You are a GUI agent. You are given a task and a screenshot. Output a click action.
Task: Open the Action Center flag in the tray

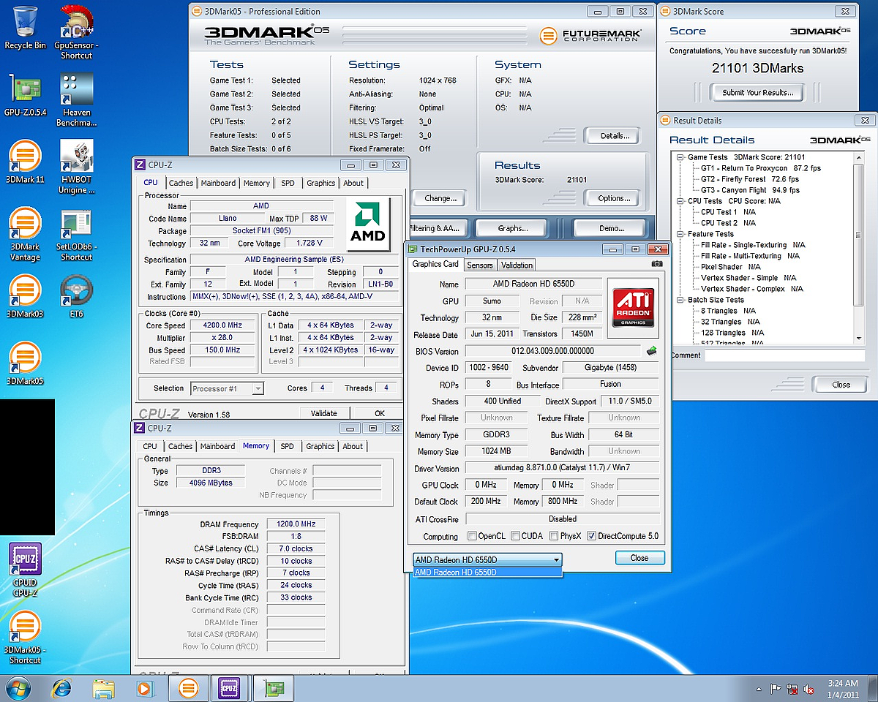pos(776,689)
